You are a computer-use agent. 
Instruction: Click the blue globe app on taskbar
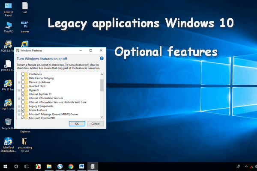tap(60, 166)
